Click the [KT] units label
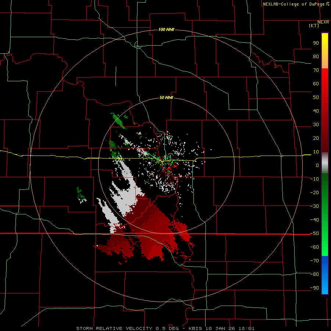 pyautogui.click(x=314, y=25)
